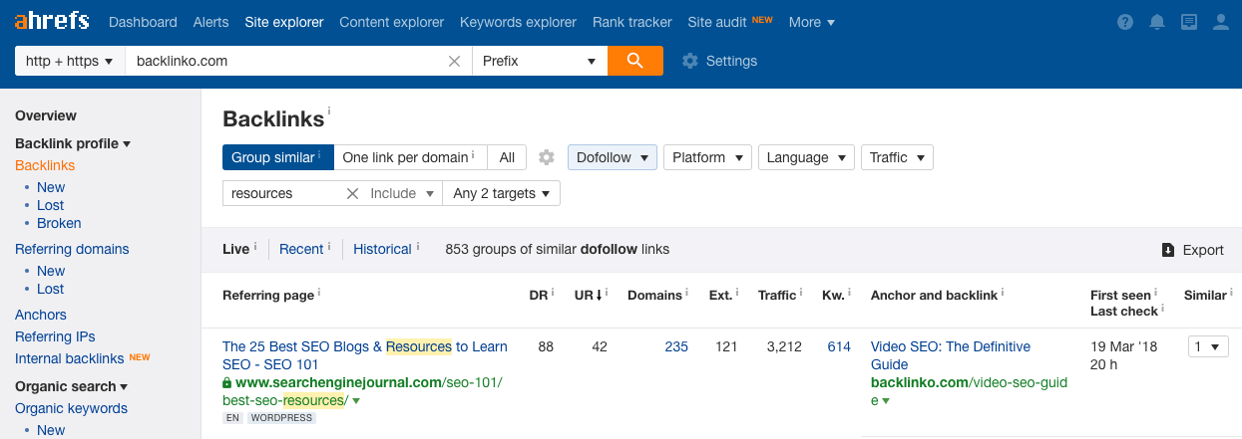Collapse the Backlink profile section
The height and width of the screenshot is (439, 1242).
73,143
